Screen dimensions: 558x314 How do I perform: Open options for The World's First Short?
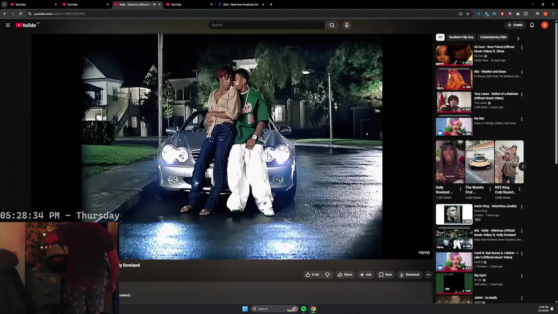pos(490,189)
